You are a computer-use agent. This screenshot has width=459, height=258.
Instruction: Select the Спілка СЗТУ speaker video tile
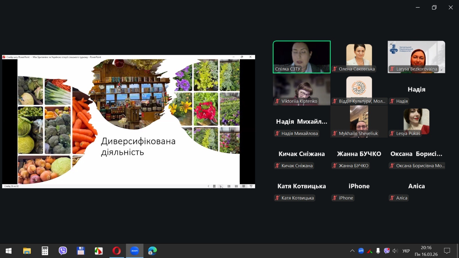coord(302,57)
